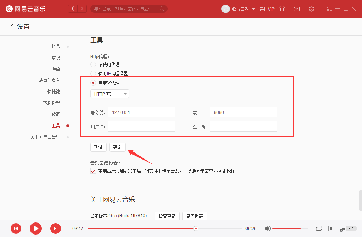The height and width of the screenshot is (237, 362).
Task: Adjust the volume slider bar
Action: (x=290, y=229)
